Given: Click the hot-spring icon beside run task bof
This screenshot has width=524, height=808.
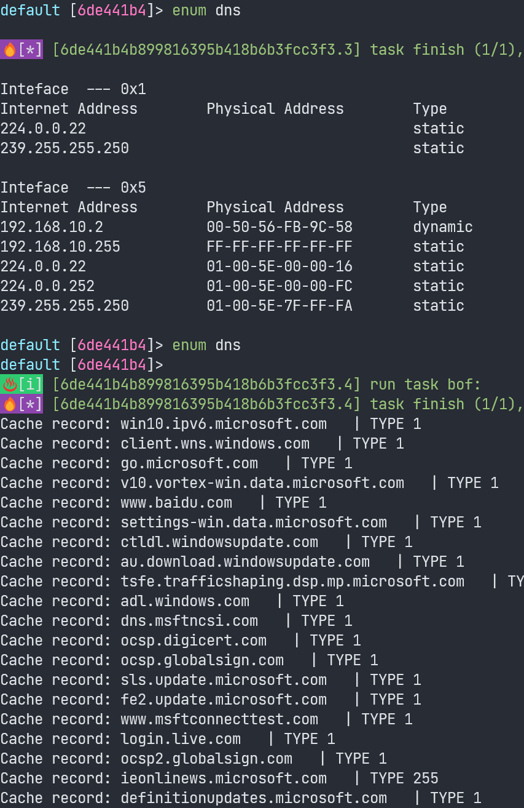Looking at the screenshot, I should coord(9,385).
